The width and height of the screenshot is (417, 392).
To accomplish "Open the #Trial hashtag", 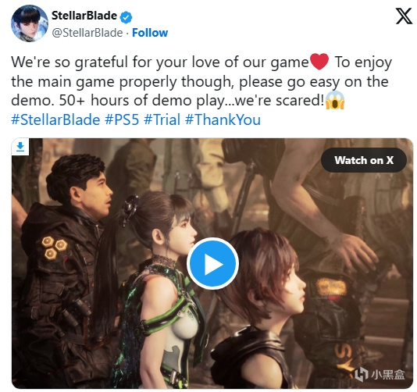I will tap(162, 119).
